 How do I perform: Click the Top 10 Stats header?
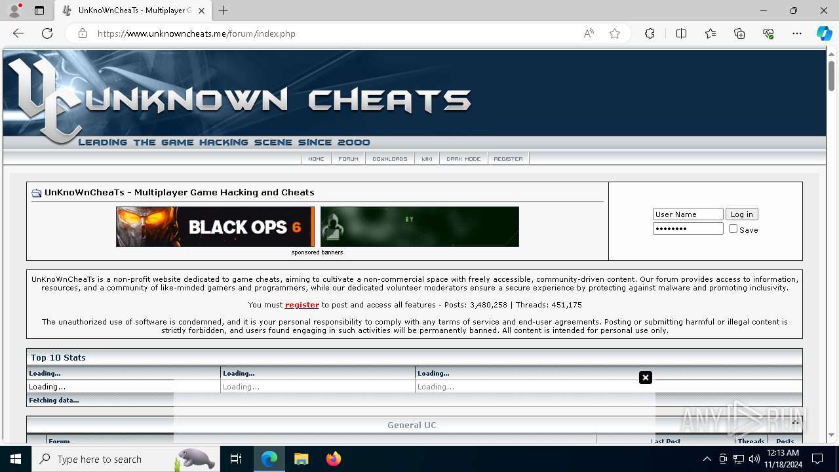tap(414, 357)
